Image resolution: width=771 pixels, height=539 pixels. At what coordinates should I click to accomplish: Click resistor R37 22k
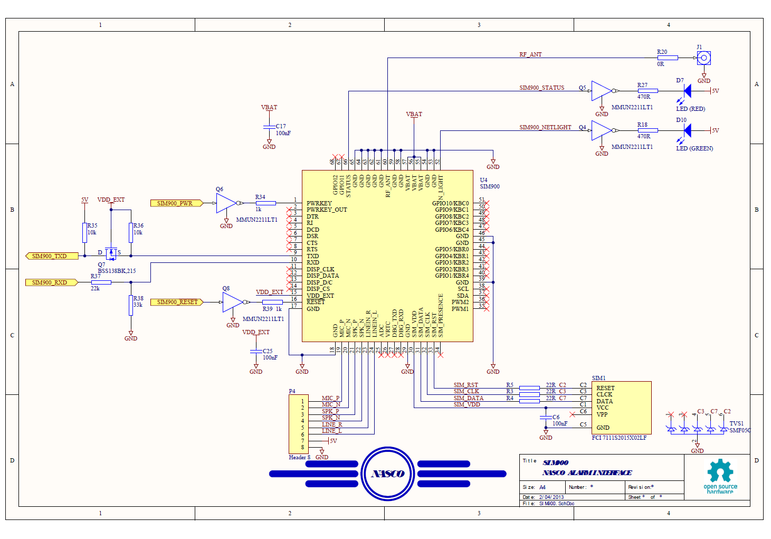(101, 282)
